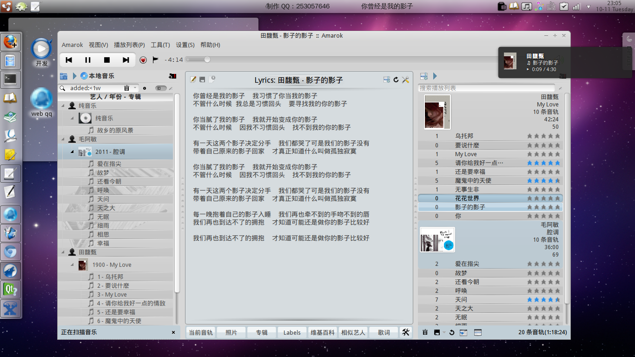Screen dimensions: 635x357
Task: Click the playlist icon above the playlist search box
Action: [x=424, y=76]
